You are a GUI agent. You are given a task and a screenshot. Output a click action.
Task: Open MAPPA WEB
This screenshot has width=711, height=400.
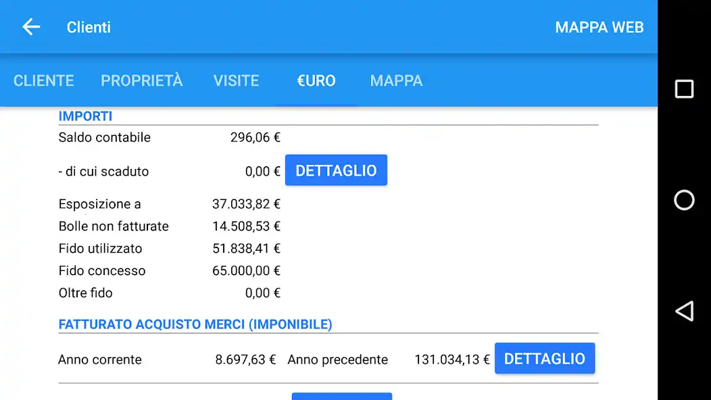599,27
